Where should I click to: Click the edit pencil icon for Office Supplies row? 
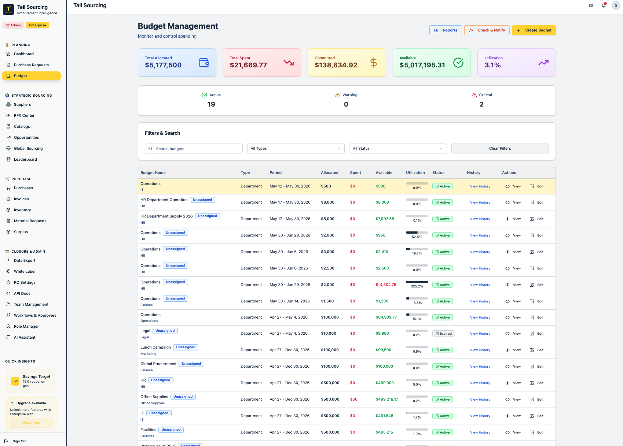[x=532, y=399]
